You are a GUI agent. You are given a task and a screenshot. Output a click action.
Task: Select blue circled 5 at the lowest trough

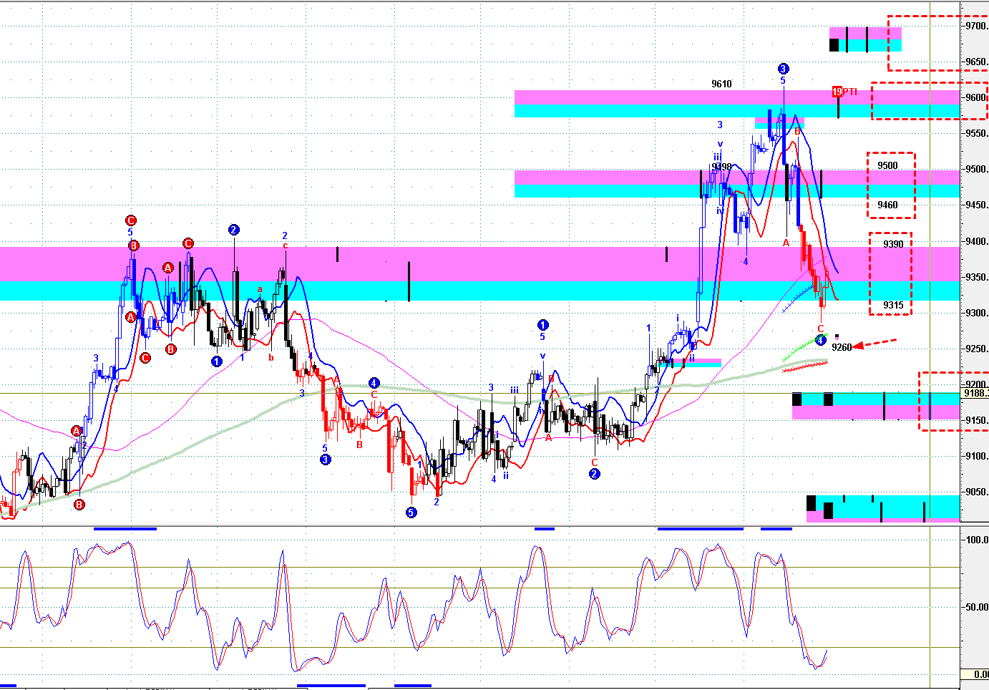(411, 512)
